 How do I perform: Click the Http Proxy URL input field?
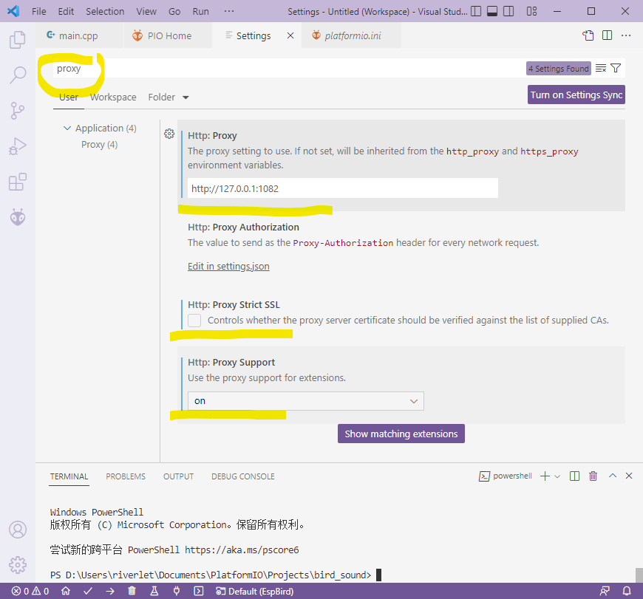(342, 188)
